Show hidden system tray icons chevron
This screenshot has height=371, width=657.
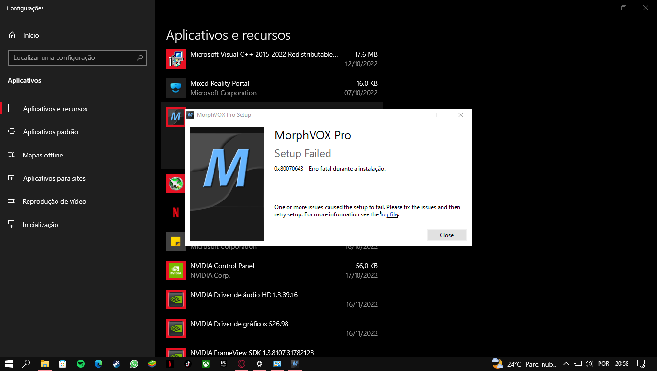(x=566, y=364)
